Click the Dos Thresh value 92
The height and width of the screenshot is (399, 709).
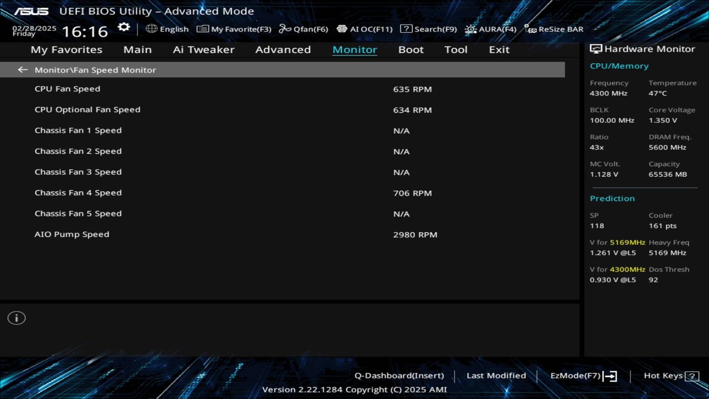[x=653, y=280]
